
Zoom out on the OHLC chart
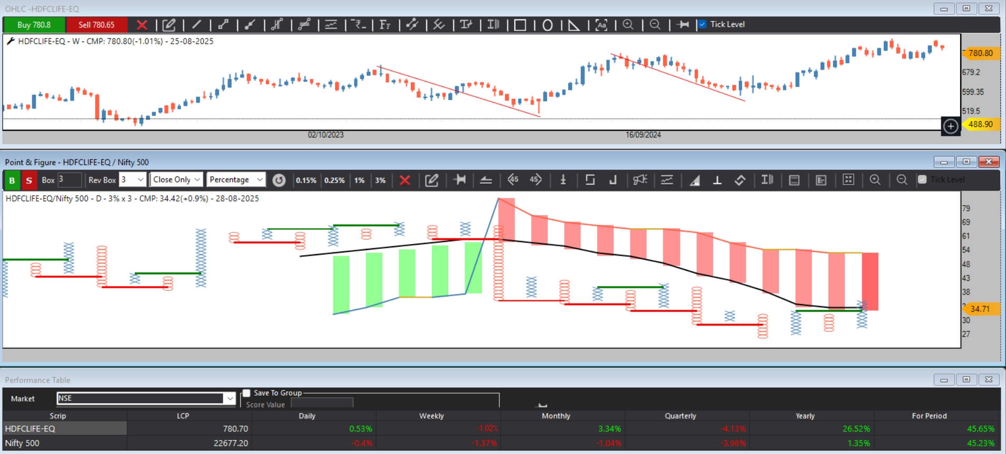655,25
